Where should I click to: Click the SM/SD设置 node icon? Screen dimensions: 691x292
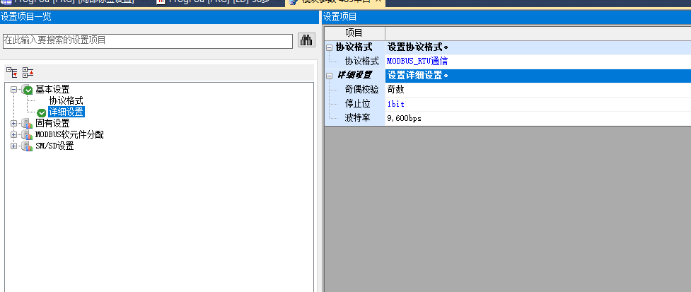coord(27,146)
